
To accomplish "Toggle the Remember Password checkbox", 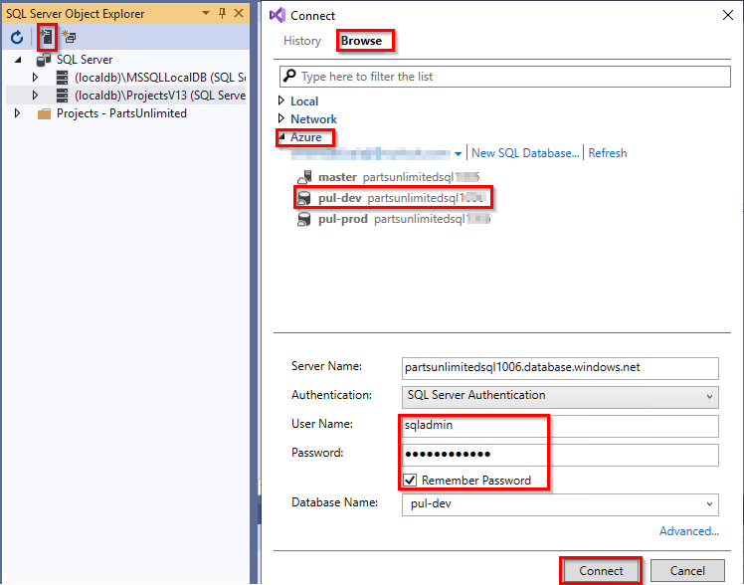I will coord(410,481).
